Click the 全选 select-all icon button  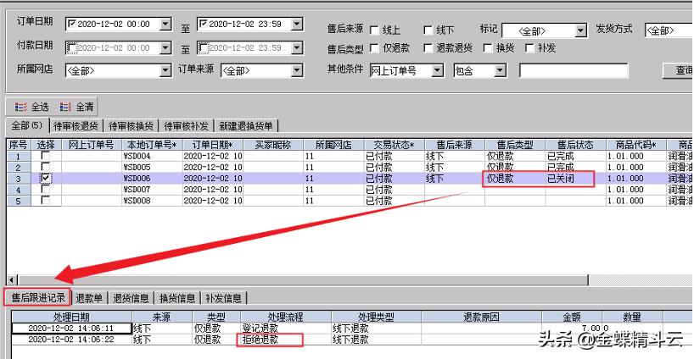click(31, 107)
